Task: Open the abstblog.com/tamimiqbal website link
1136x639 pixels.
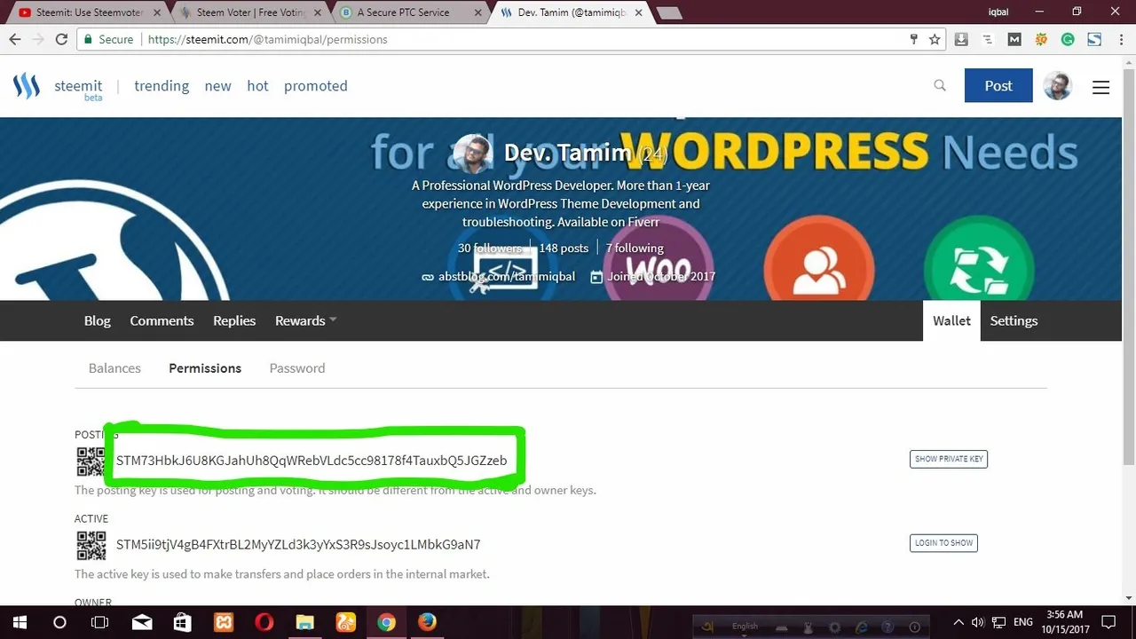Action: pos(507,276)
